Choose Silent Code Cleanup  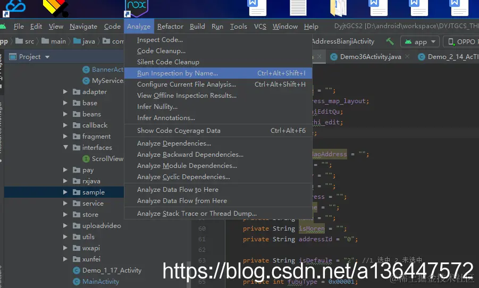point(218,62)
